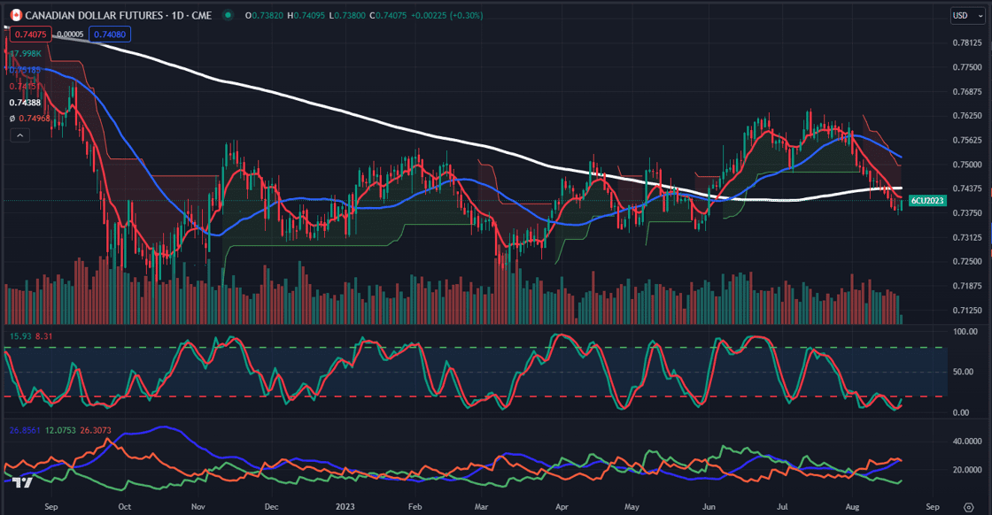Click the white 0.74388 indicator value

(26, 103)
